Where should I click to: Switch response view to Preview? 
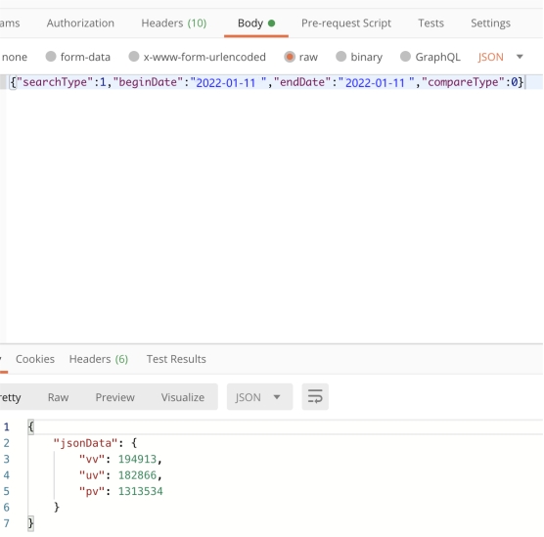(x=114, y=397)
